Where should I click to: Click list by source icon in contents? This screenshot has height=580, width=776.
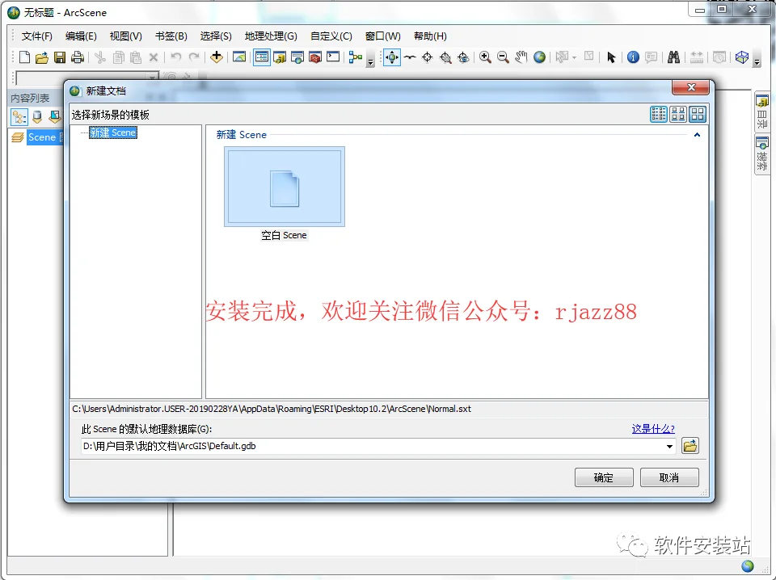(x=37, y=117)
